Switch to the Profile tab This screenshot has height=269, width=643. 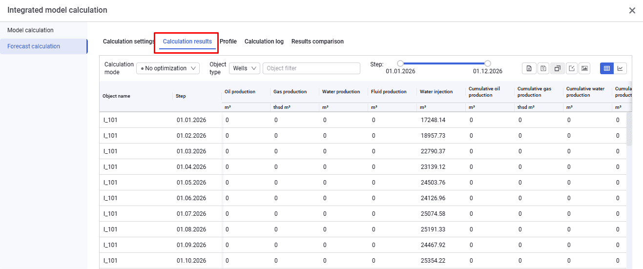coord(228,41)
